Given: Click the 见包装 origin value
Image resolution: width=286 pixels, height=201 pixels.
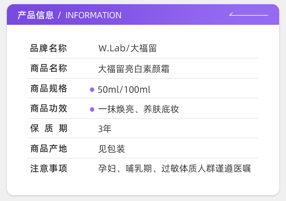Looking at the screenshot, I should tap(111, 149).
